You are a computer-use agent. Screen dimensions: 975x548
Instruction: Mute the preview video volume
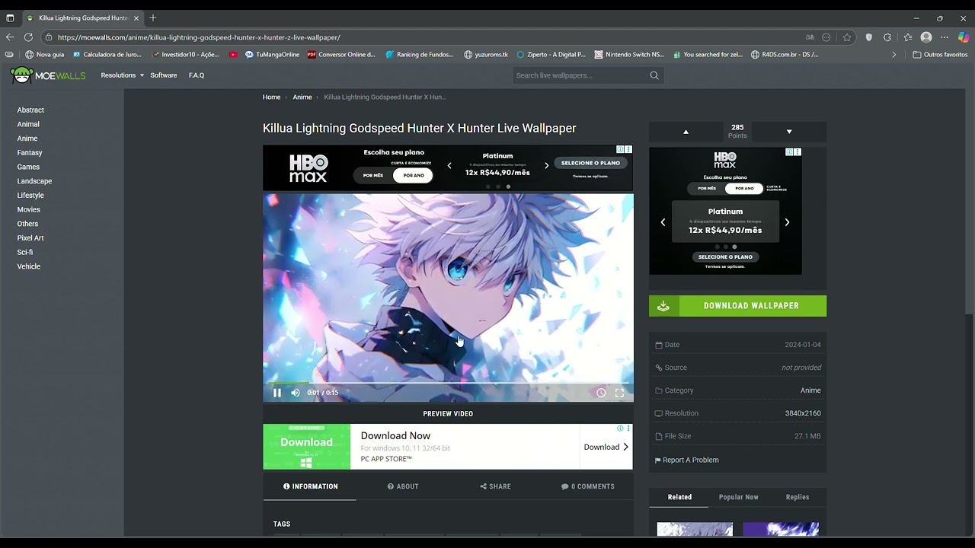click(296, 393)
